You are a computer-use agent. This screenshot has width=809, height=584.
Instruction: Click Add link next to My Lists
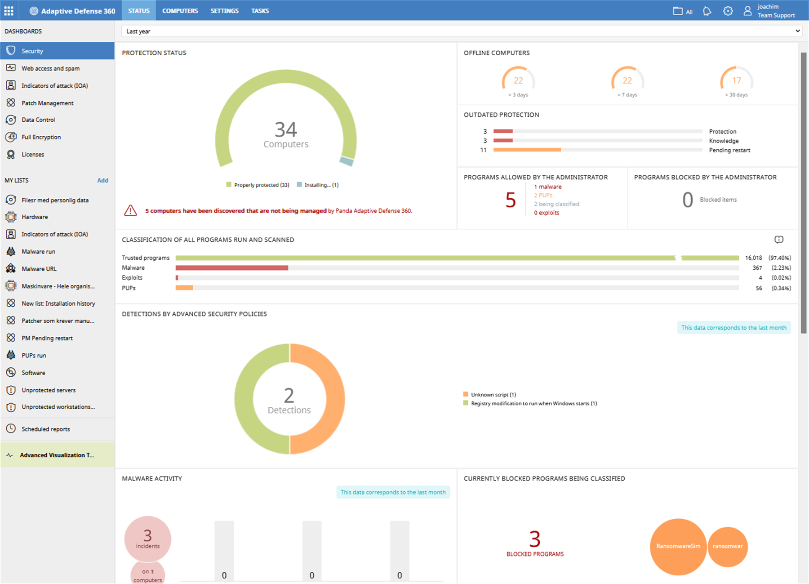(102, 180)
